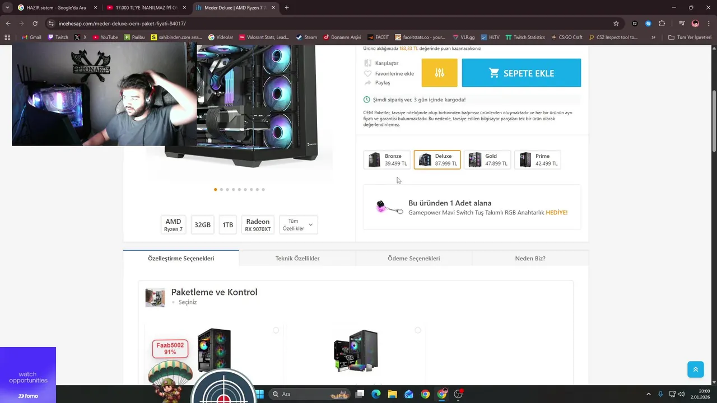Click the scroll-to-top blue arrow button
717x403 pixels.
[x=695, y=369]
